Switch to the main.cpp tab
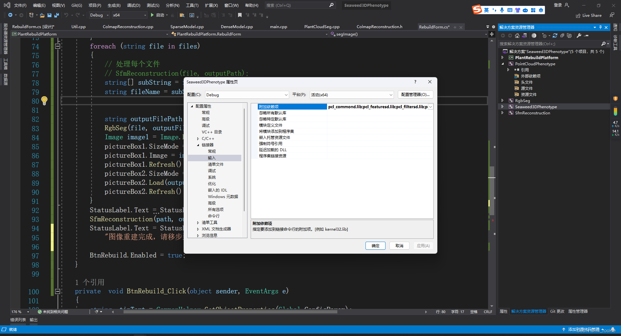Image resolution: width=621 pixels, height=336 pixels. click(278, 27)
